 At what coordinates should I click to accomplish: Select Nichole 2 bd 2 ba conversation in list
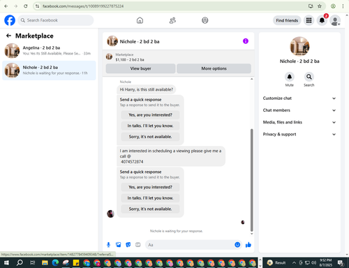49,70
